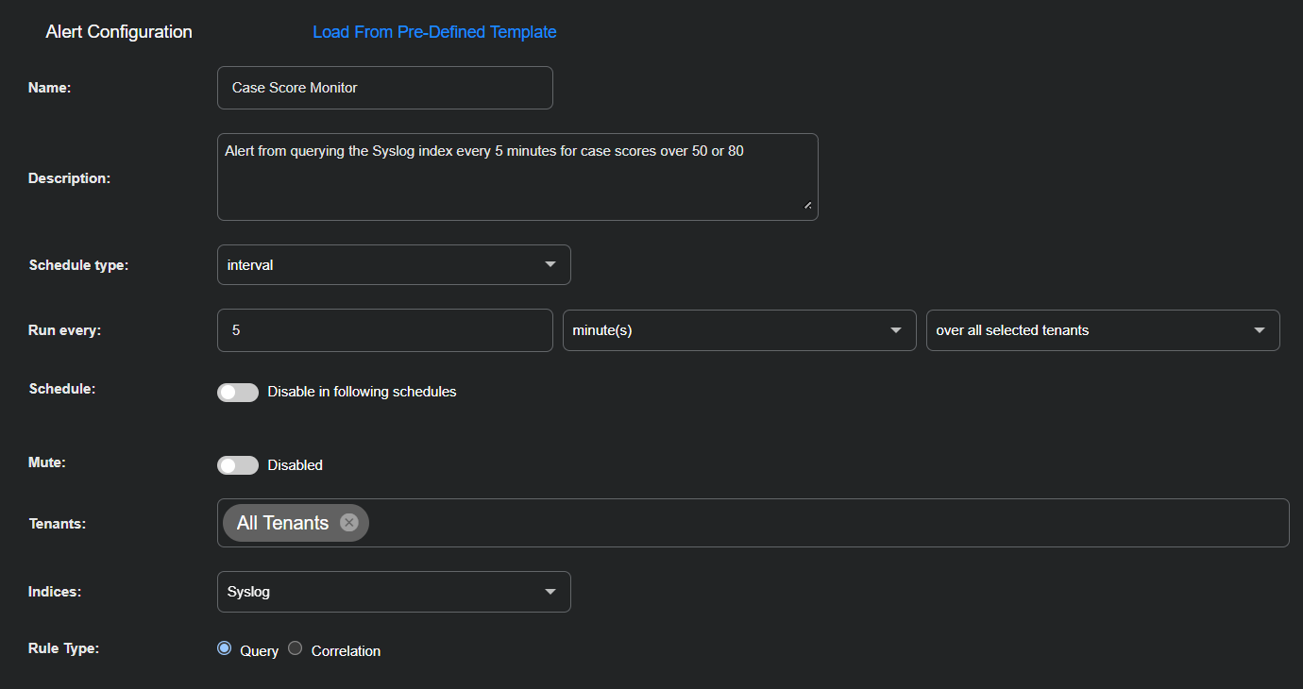1303x689 pixels.
Task: Open the over all selected tenants dropdown
Action: (x=1102, y=330)
